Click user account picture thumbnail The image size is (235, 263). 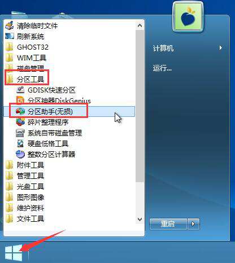point(188,17)
